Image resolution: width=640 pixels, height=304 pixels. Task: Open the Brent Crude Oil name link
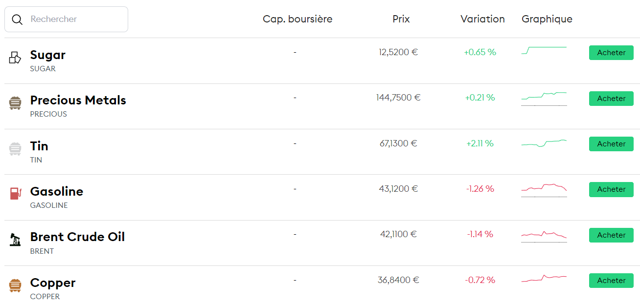(77, 237)
